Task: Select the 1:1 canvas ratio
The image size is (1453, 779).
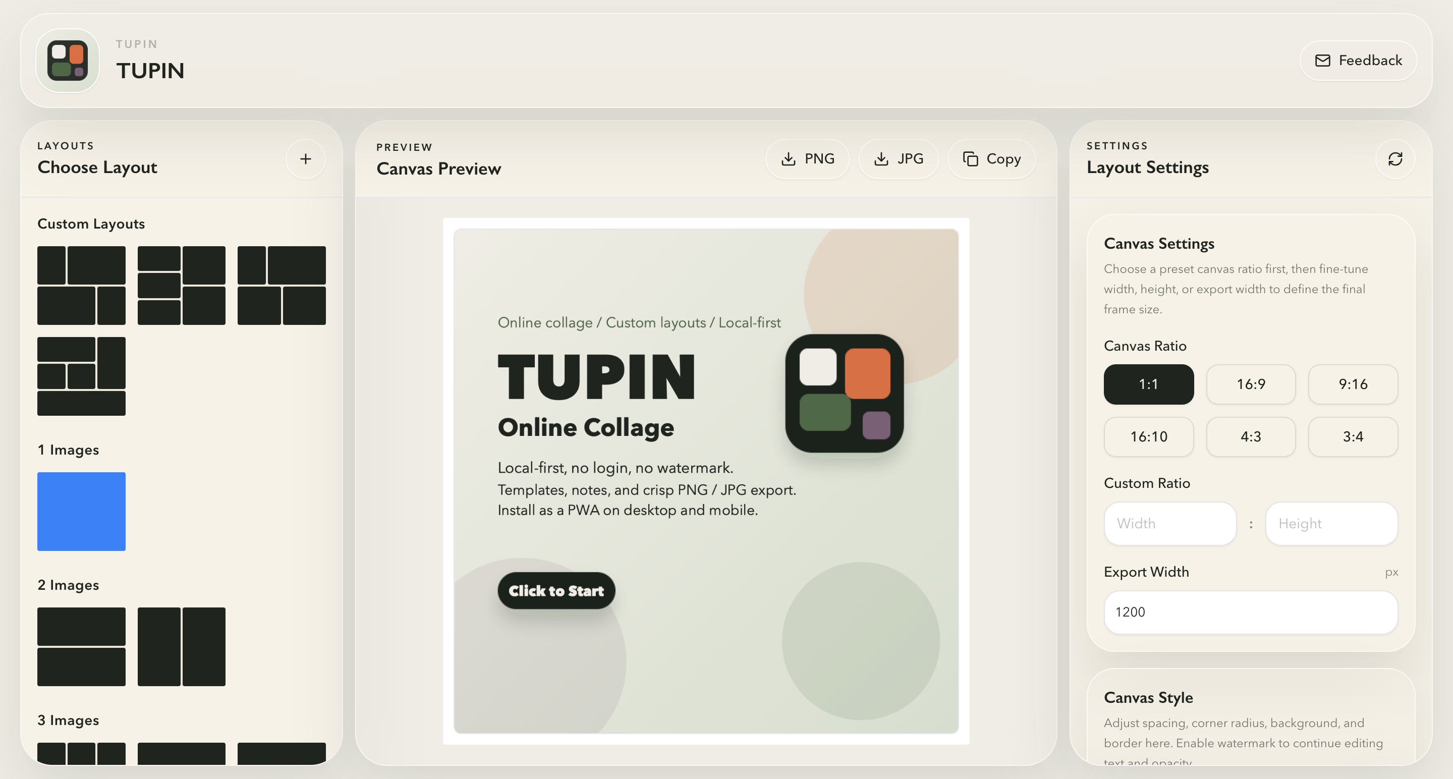Action: pos(1148,384)
